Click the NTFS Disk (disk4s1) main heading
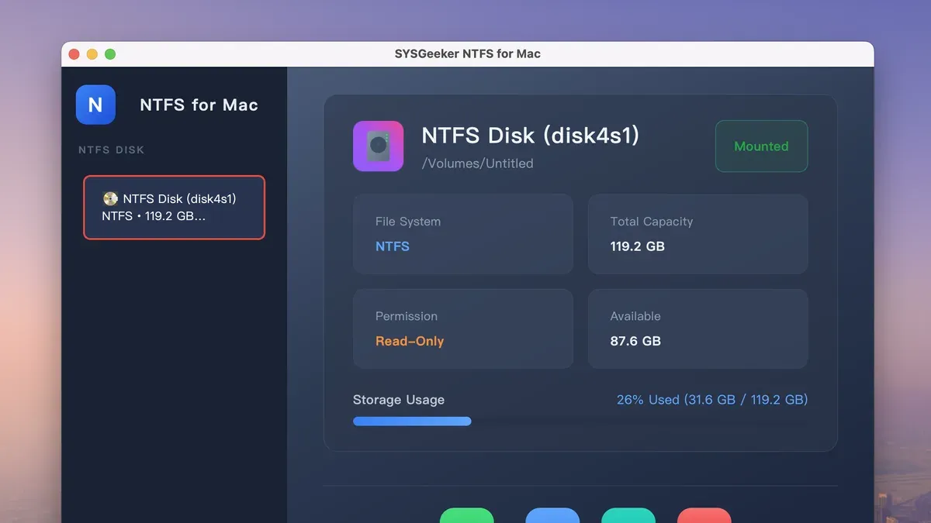 531,136
